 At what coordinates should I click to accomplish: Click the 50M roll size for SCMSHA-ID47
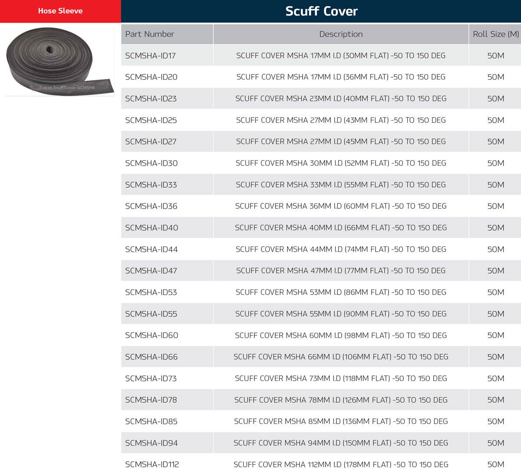click(495, 271)
